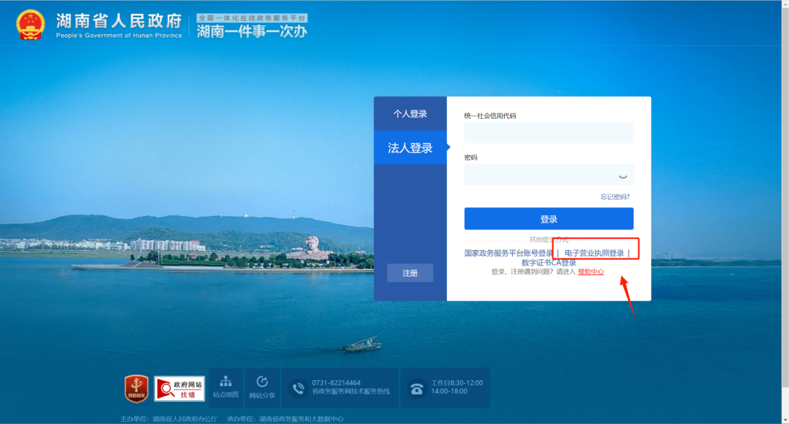This screenshot has width=789, height=424.
Task: Click the phone hotline handset icon
Action: 298,388
